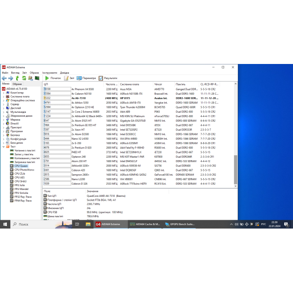
Task: Open the Копіювання у пам'яті test
Action: tap(25, 158)
